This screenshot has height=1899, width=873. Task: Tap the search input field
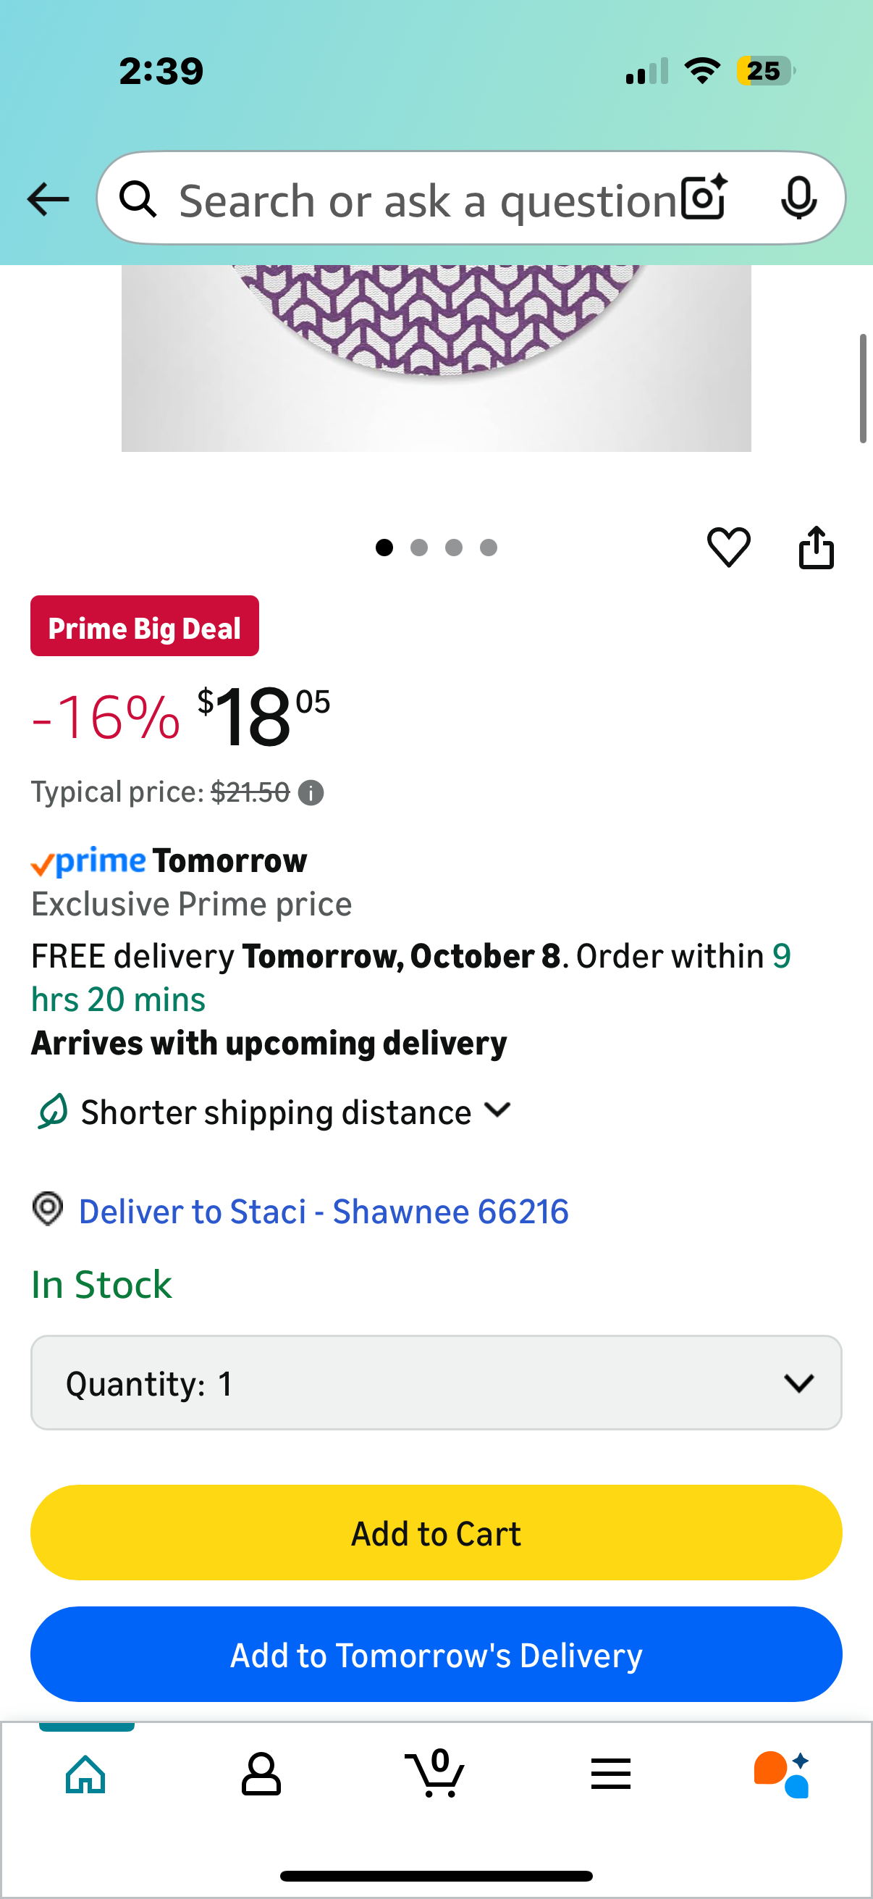point(427,200)
